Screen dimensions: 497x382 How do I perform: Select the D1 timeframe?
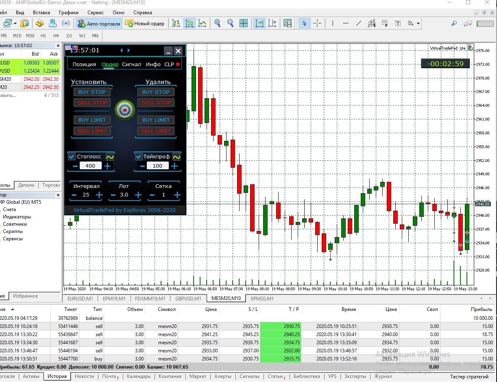point(69,36)
